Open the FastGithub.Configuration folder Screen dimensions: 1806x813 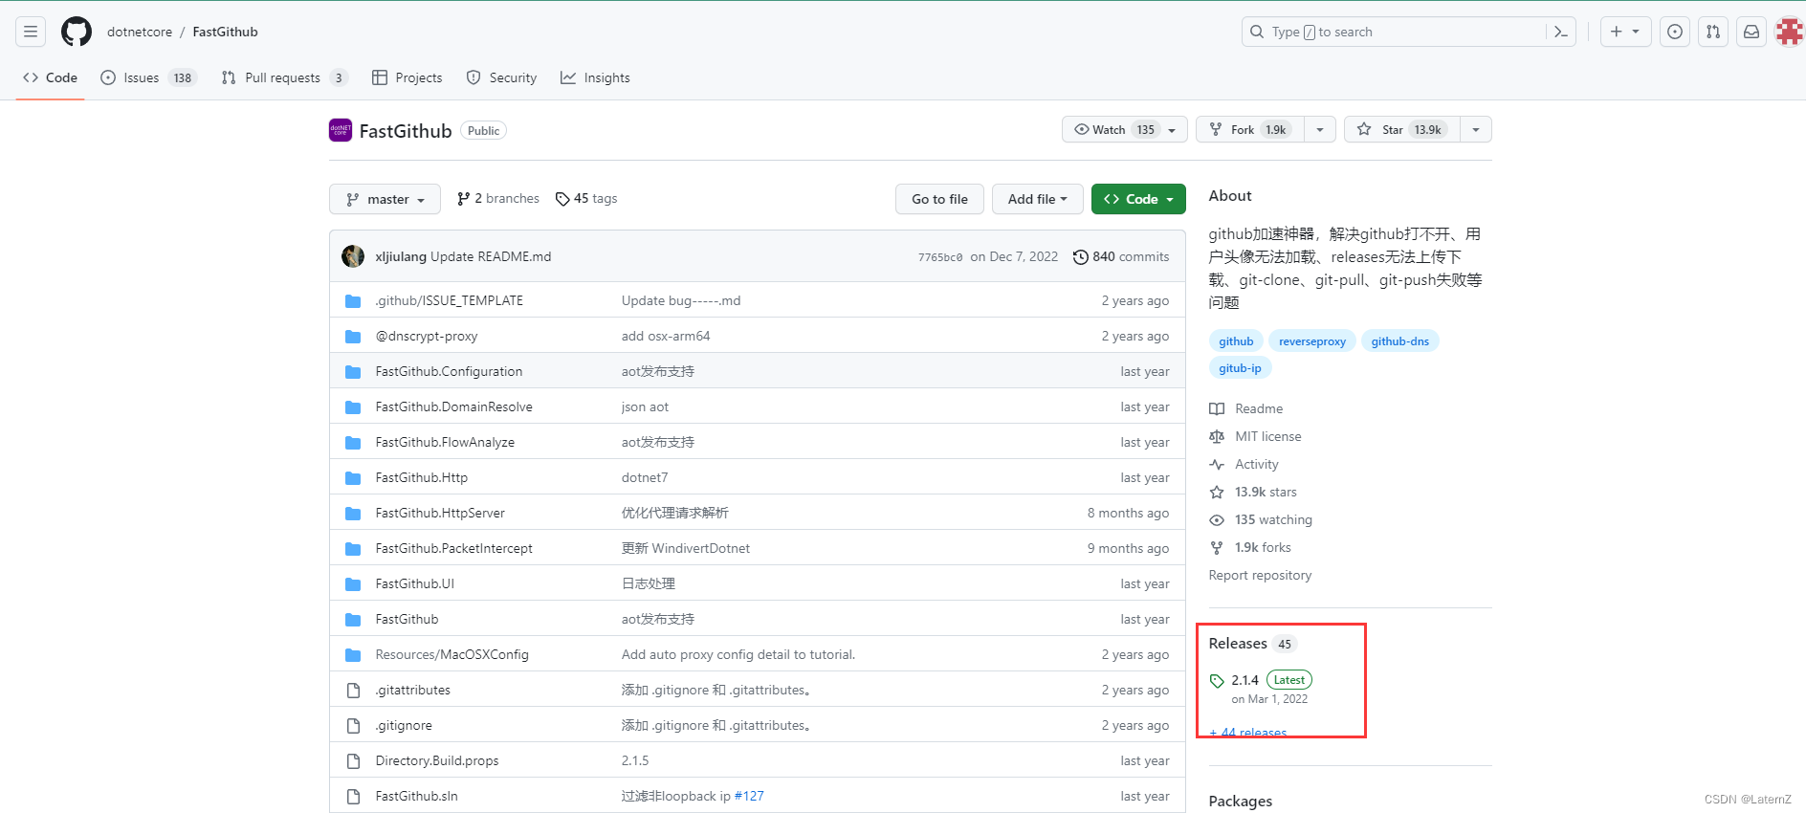449,371
